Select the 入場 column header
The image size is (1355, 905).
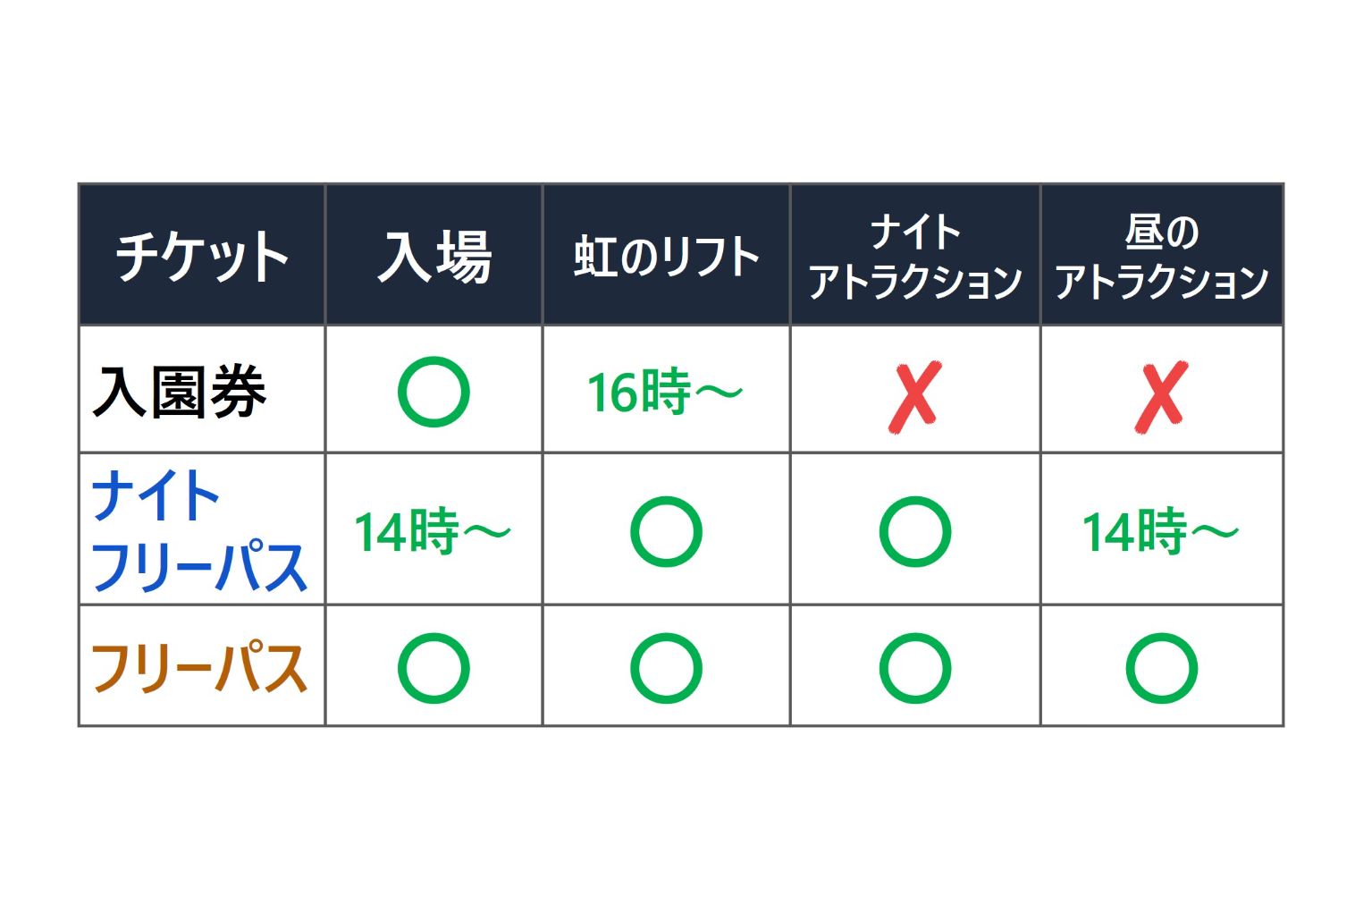pos(433,256)
